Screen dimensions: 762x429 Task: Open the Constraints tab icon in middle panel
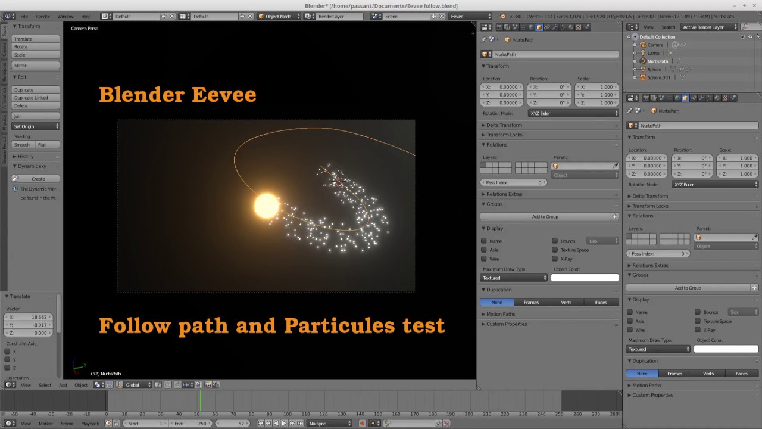547,27
